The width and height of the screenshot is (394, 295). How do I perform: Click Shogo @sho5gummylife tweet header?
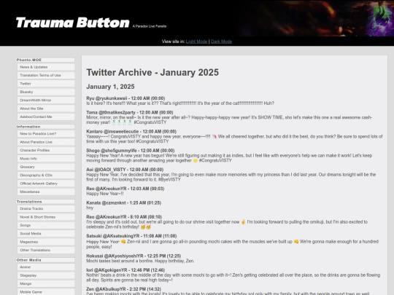click(131, 151)
